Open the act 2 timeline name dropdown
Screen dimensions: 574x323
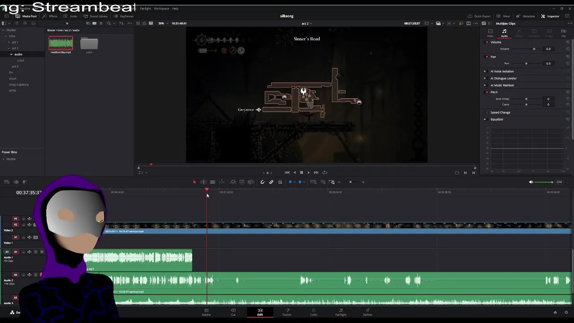point(307,23)
